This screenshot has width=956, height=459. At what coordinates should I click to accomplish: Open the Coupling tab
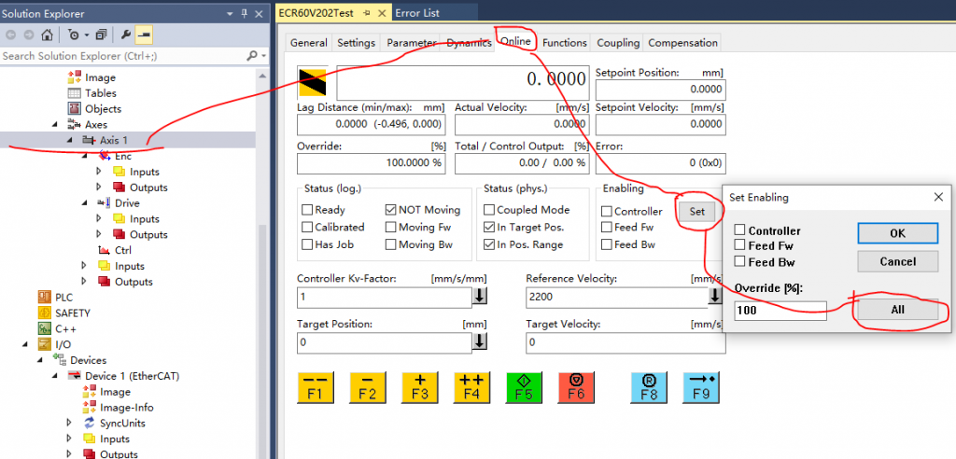(618, 43)
